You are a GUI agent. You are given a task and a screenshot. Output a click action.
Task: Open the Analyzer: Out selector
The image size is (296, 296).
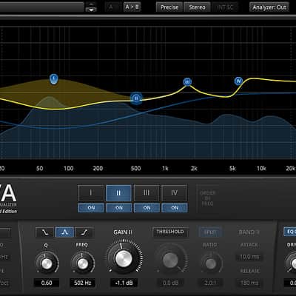[x=269, y=7]
